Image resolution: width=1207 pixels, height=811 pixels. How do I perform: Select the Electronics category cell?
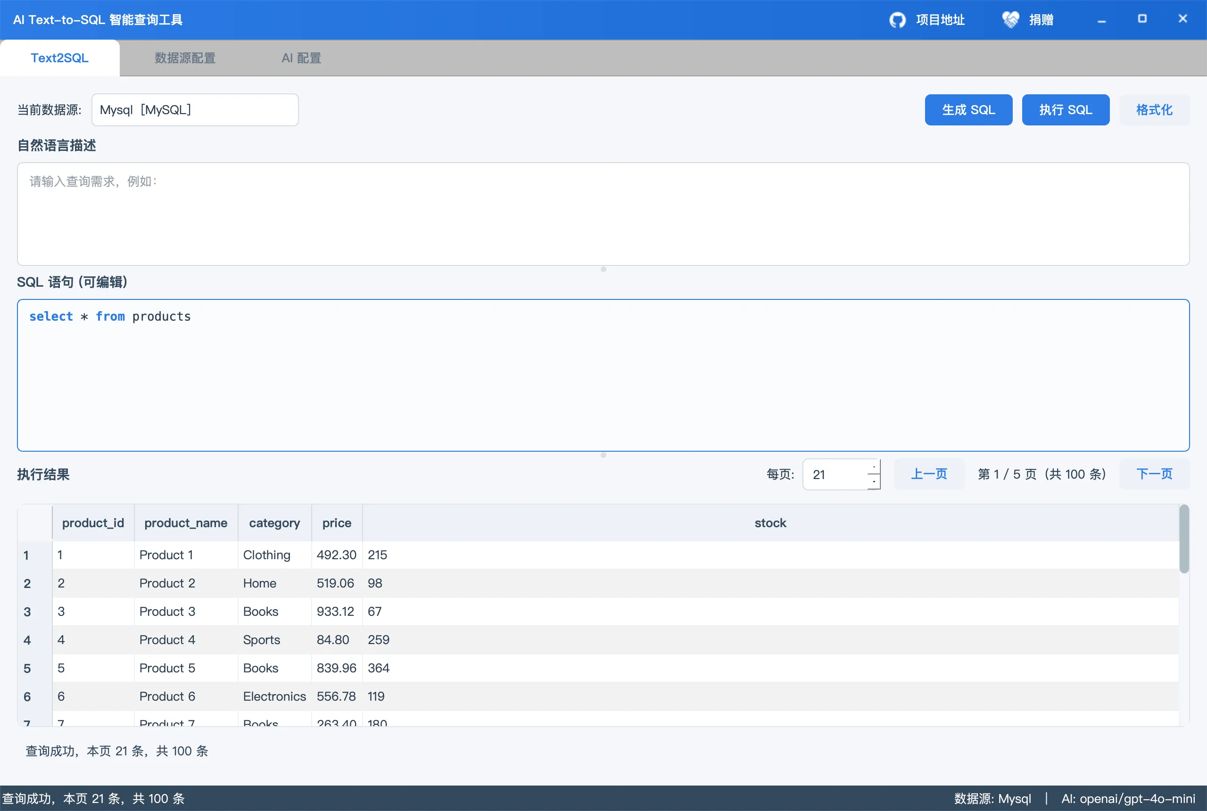coord(274,697)
